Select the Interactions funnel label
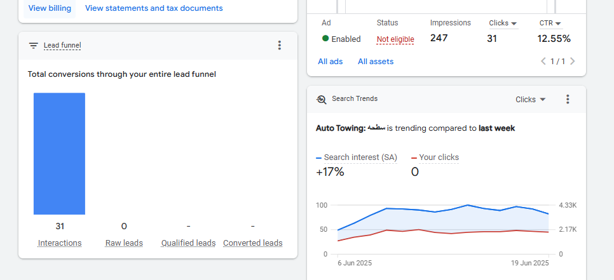 coord(60,243)
